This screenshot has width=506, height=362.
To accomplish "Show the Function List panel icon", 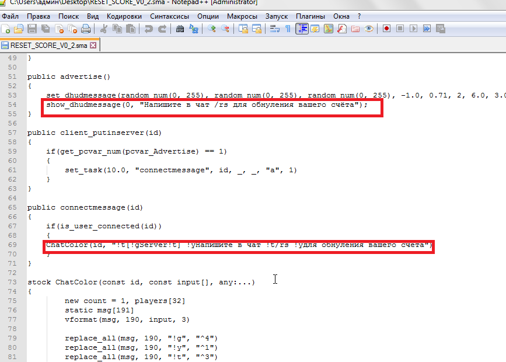I will pyautogui.click(x=342, y=29).
